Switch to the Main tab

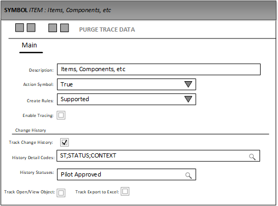tap(30, 45)
